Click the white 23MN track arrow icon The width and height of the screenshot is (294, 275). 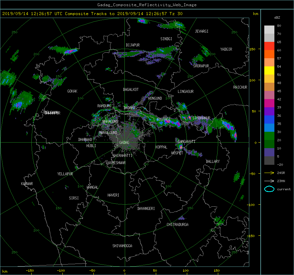pos(269,181)
